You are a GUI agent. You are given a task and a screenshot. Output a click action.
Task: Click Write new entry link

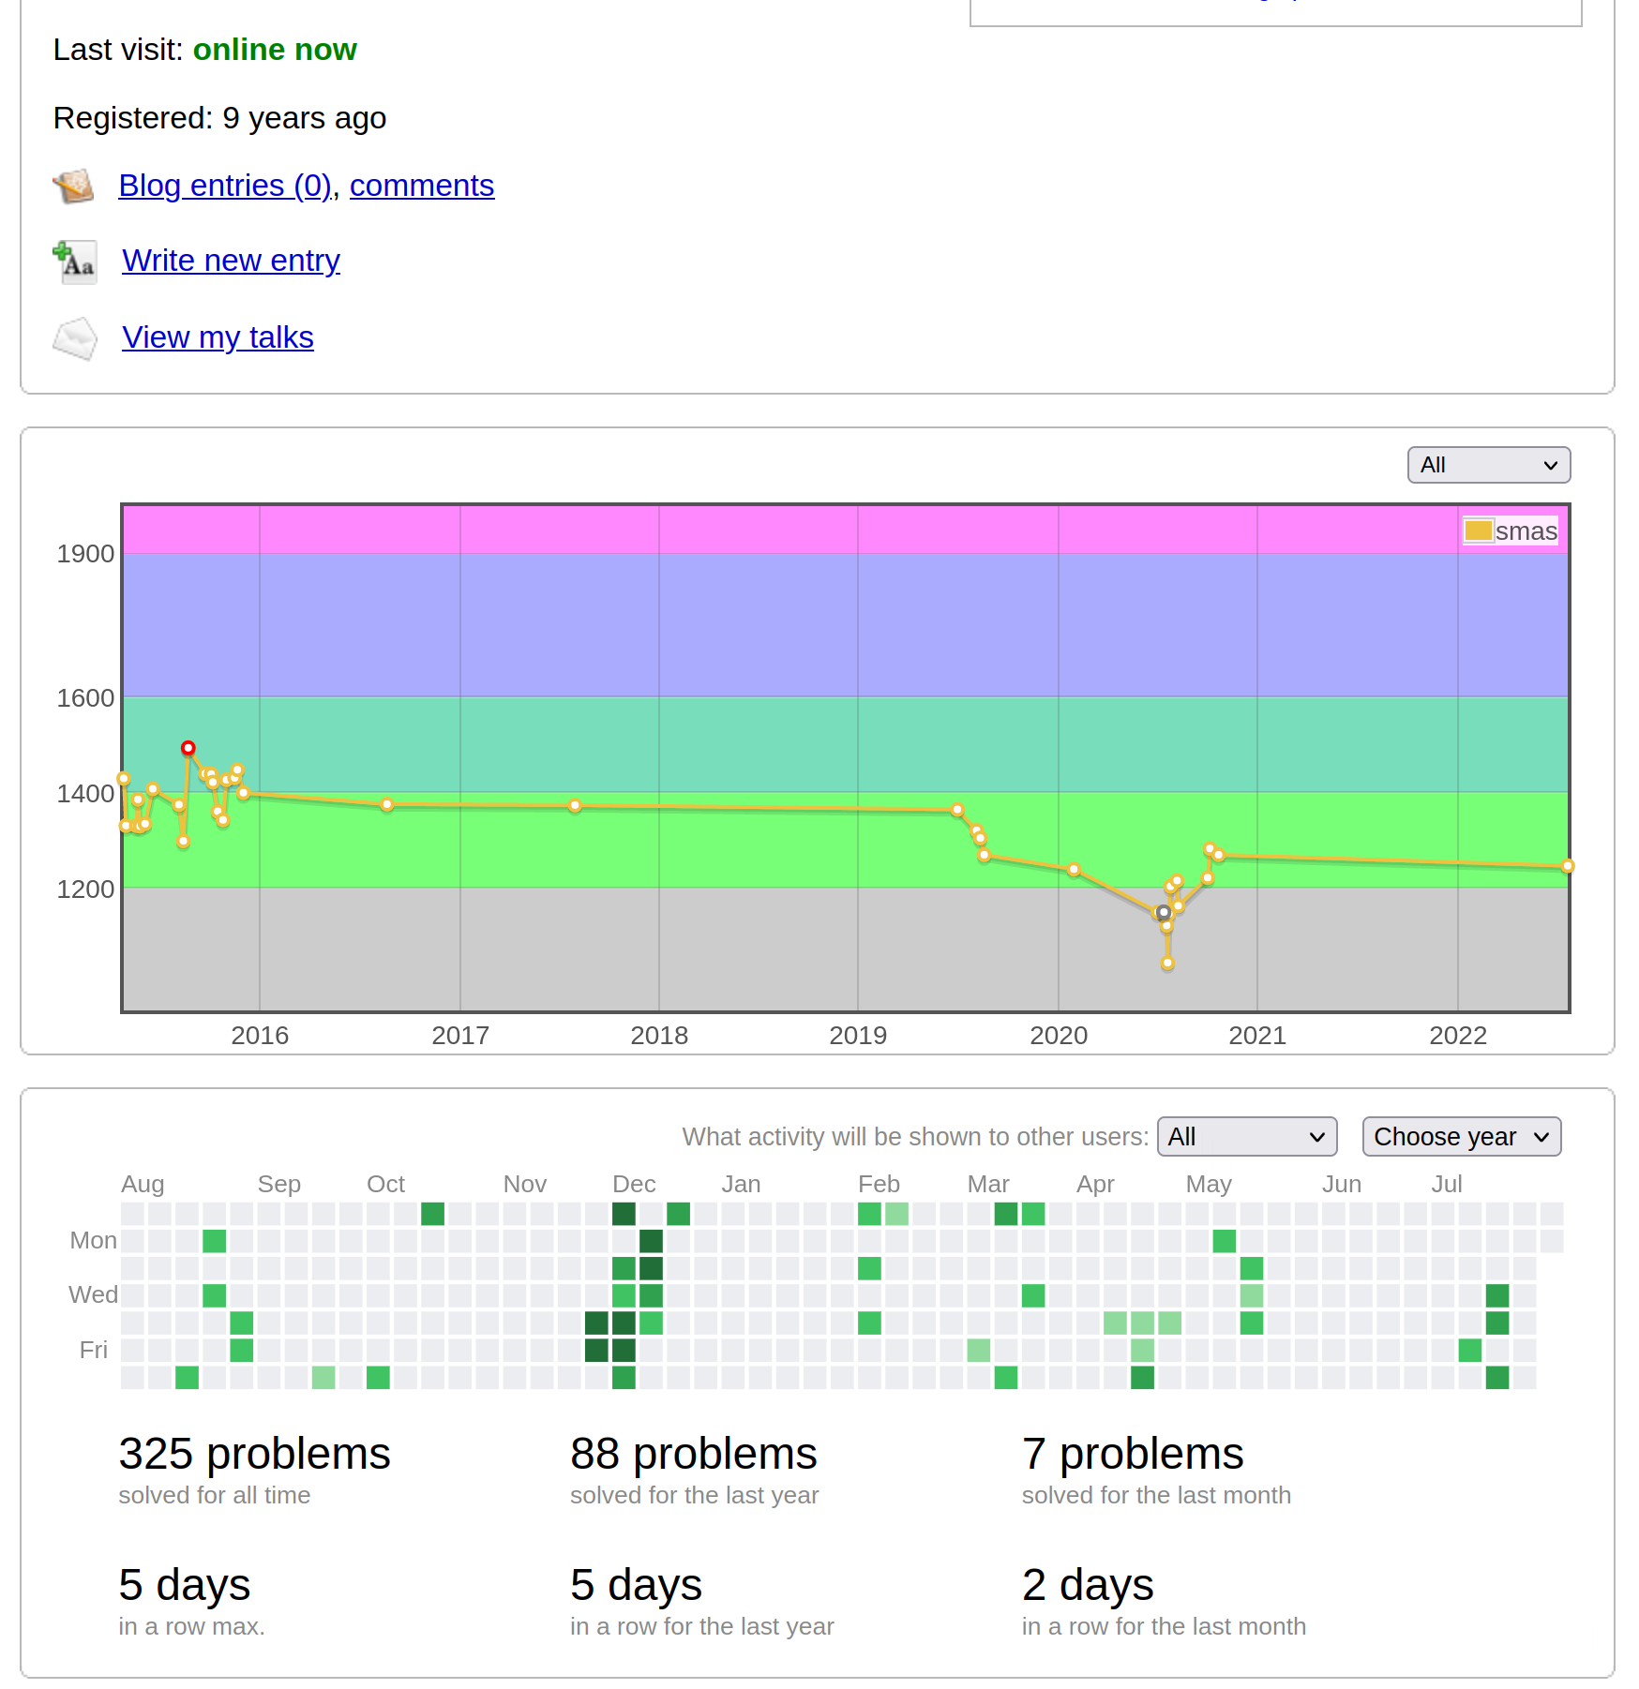[231, 261]
